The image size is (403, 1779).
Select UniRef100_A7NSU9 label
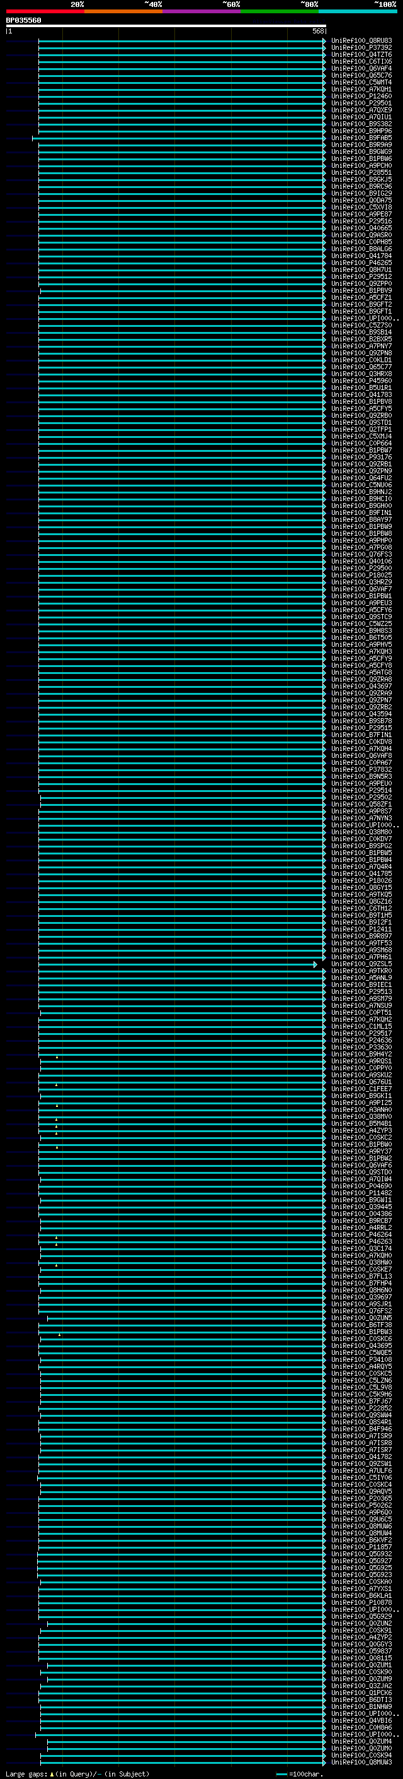(361, 1005)
